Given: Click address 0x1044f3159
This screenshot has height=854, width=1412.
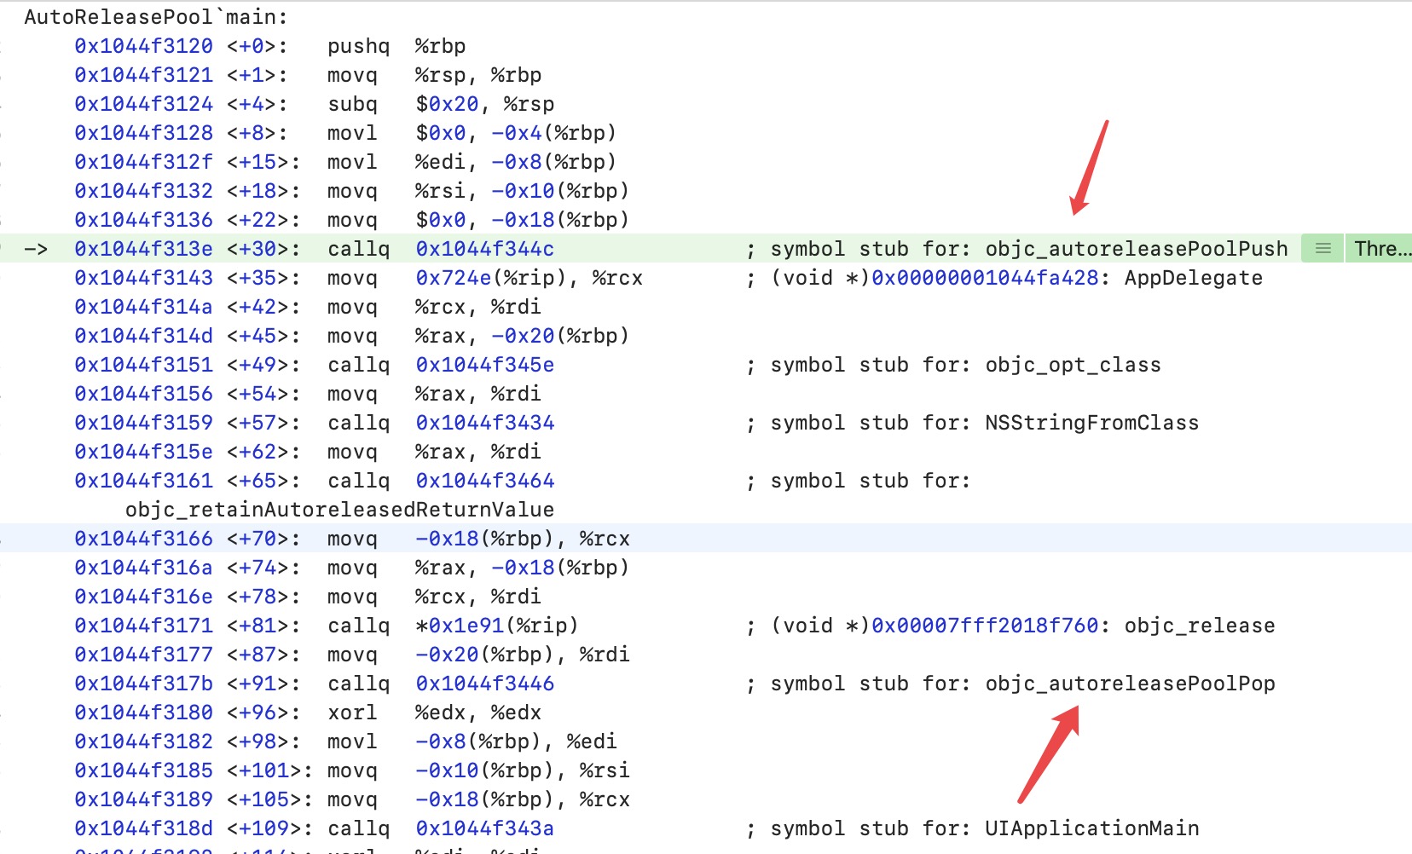Looking at the screenshot, I should (x=143, y=423).
